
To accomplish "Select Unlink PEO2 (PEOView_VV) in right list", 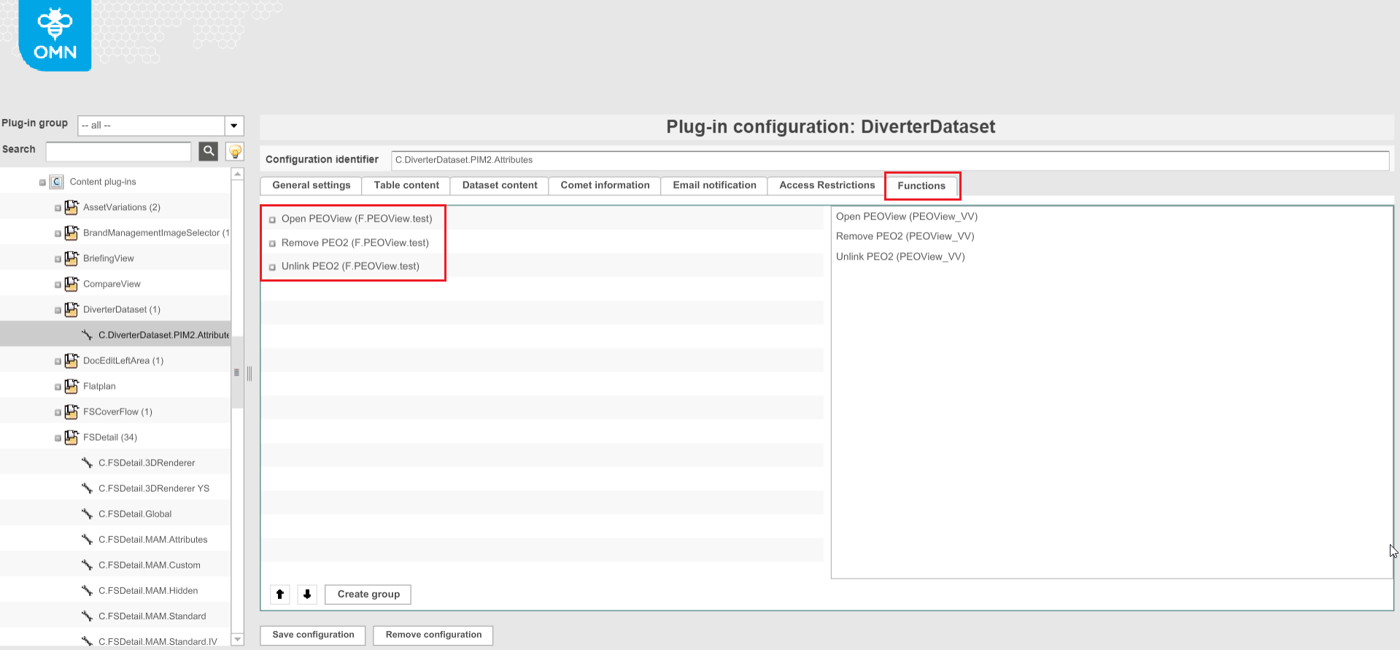I will pos(900,257).
